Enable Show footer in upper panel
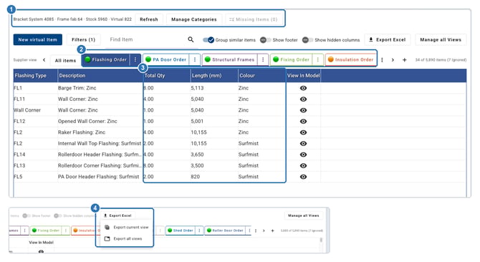This screenshot has width=480, height=262. pos(265,40)
